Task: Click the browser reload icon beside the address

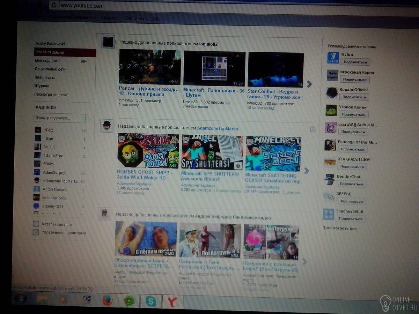Action: pos(53,5)
